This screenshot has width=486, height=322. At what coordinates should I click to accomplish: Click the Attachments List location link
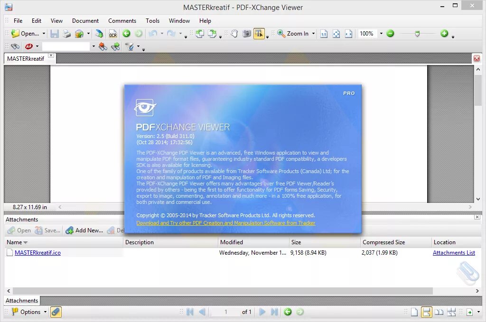454,253
